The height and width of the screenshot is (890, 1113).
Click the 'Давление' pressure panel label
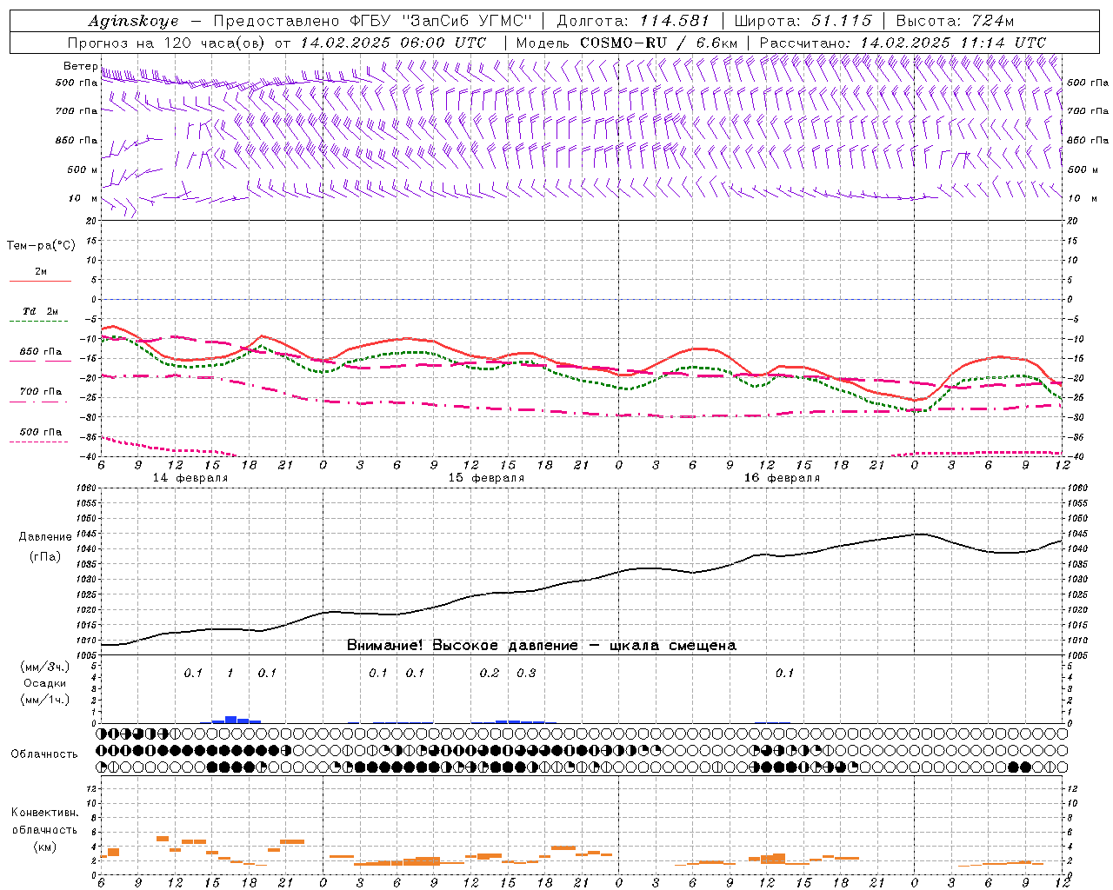pyautogui.click(x=45, y=537)
